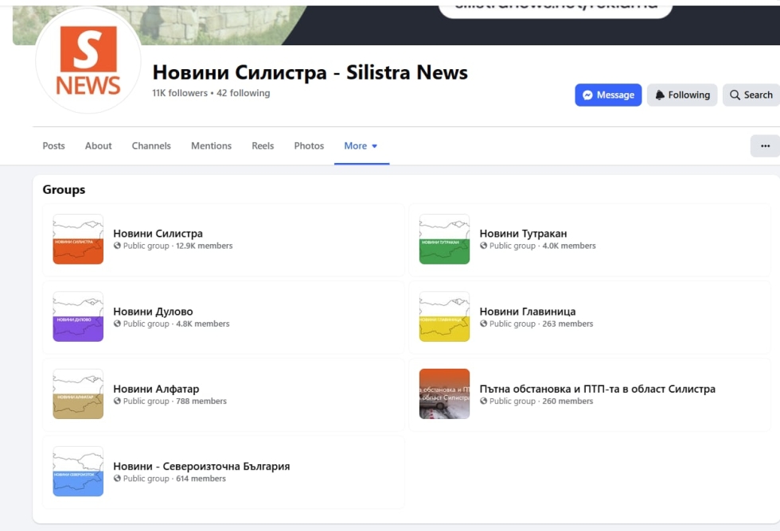Expand the More tab dropdown
780x531 pixels.
(361, 146)
